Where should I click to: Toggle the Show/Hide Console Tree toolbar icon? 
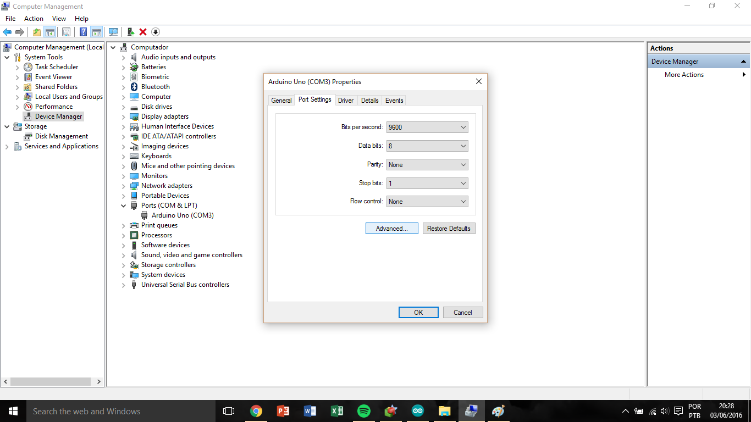click(49, 32)
